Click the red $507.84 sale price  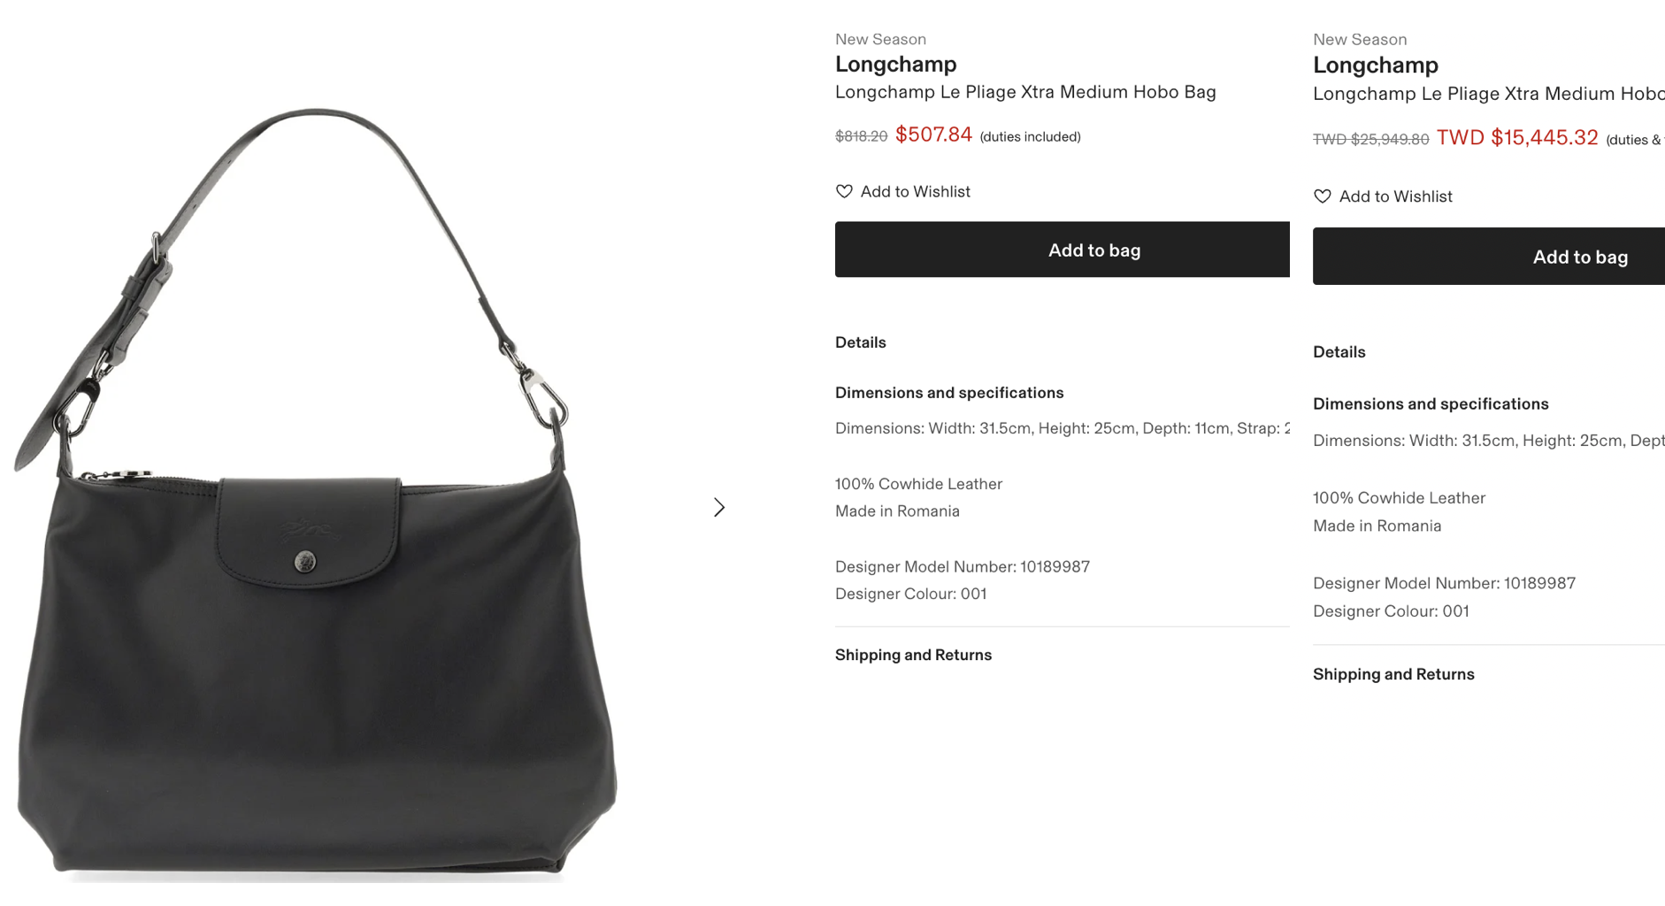click(933, 134)
